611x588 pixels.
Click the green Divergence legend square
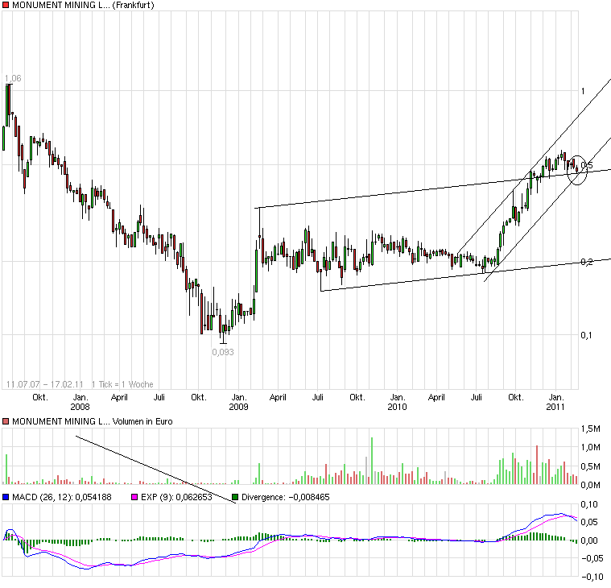click(235, 497)
